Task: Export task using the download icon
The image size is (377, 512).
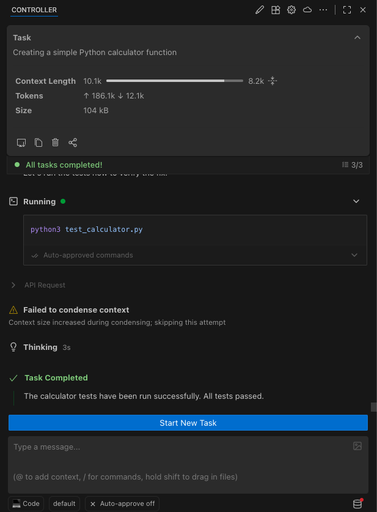Action: pos(21,143)
